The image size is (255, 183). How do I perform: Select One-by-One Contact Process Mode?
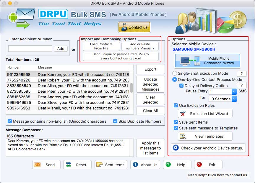tap(175, 79)
